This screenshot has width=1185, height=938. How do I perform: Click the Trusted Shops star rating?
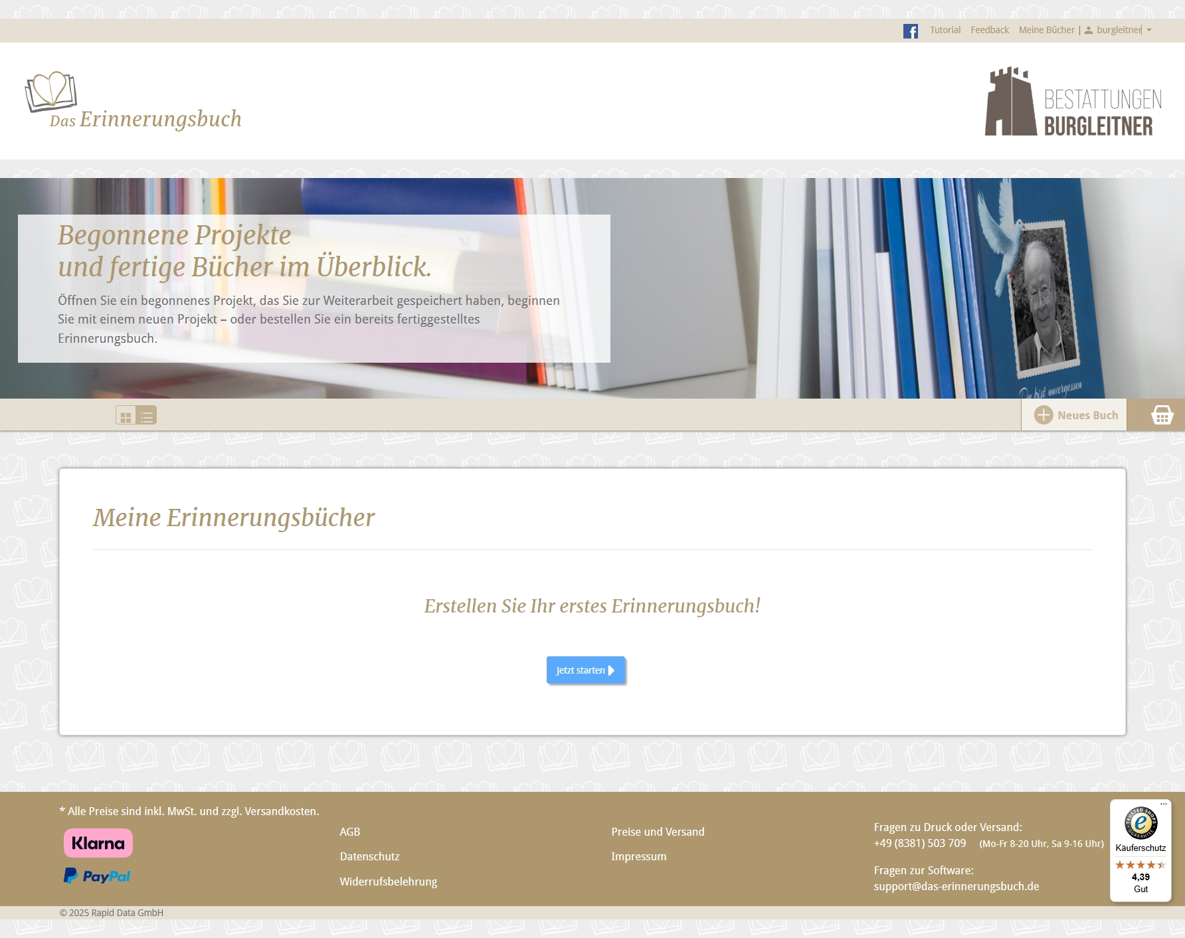pos(1140,864)
